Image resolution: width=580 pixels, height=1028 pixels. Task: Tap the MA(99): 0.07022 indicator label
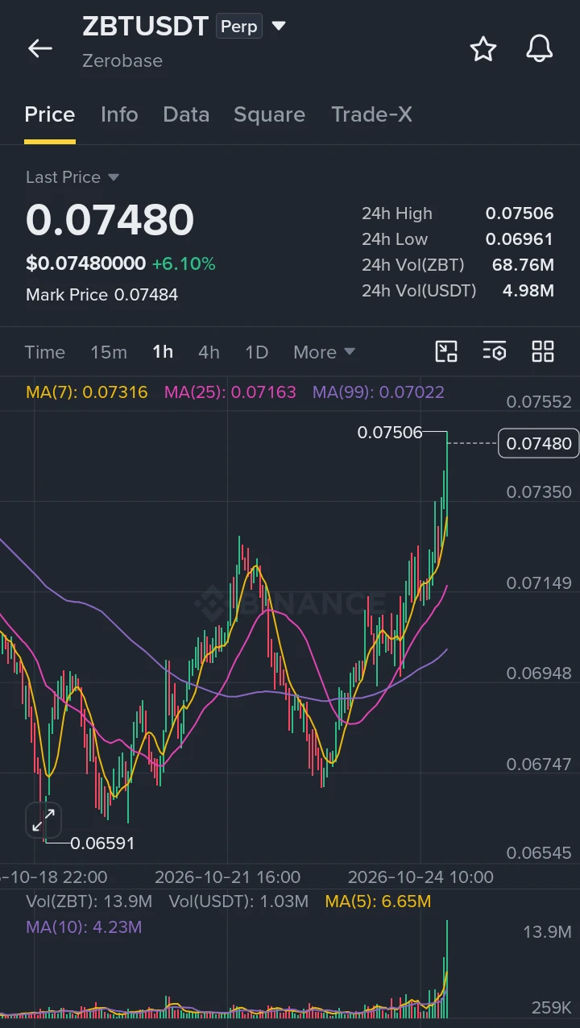379,392
